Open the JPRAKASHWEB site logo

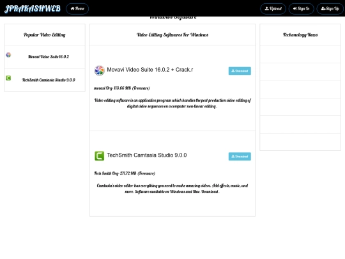tap(33, 8)
